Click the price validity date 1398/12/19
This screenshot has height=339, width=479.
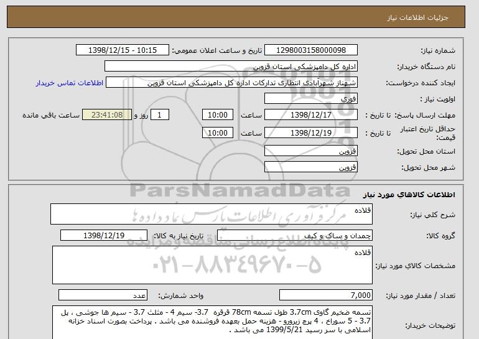pyautogui.click(x=311, y=133)
